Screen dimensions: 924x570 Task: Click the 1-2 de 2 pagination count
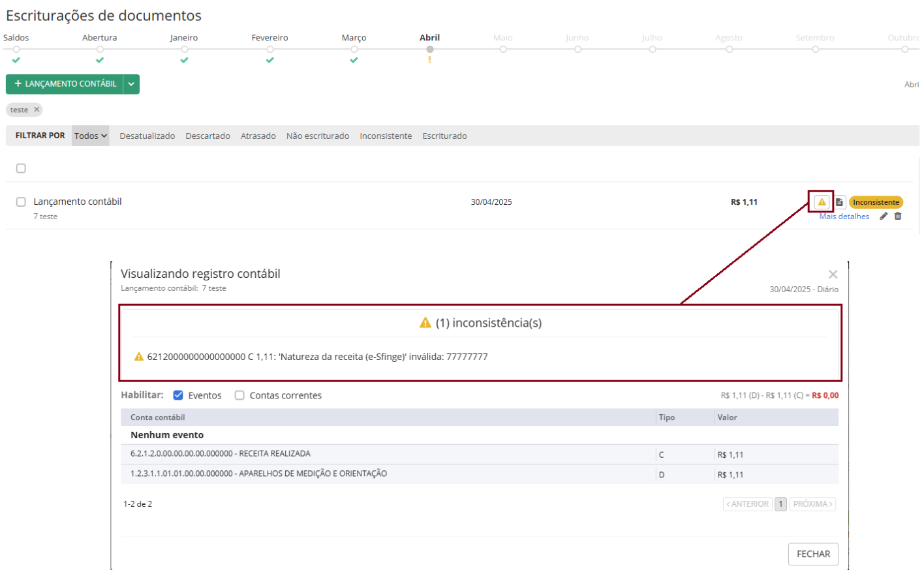pyautogui.click(x=138, y=504)
